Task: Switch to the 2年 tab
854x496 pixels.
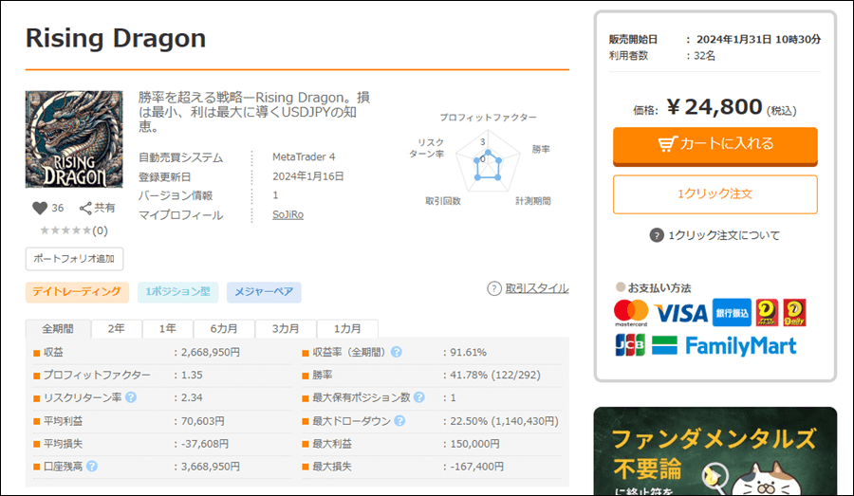Action: [116, 328]
